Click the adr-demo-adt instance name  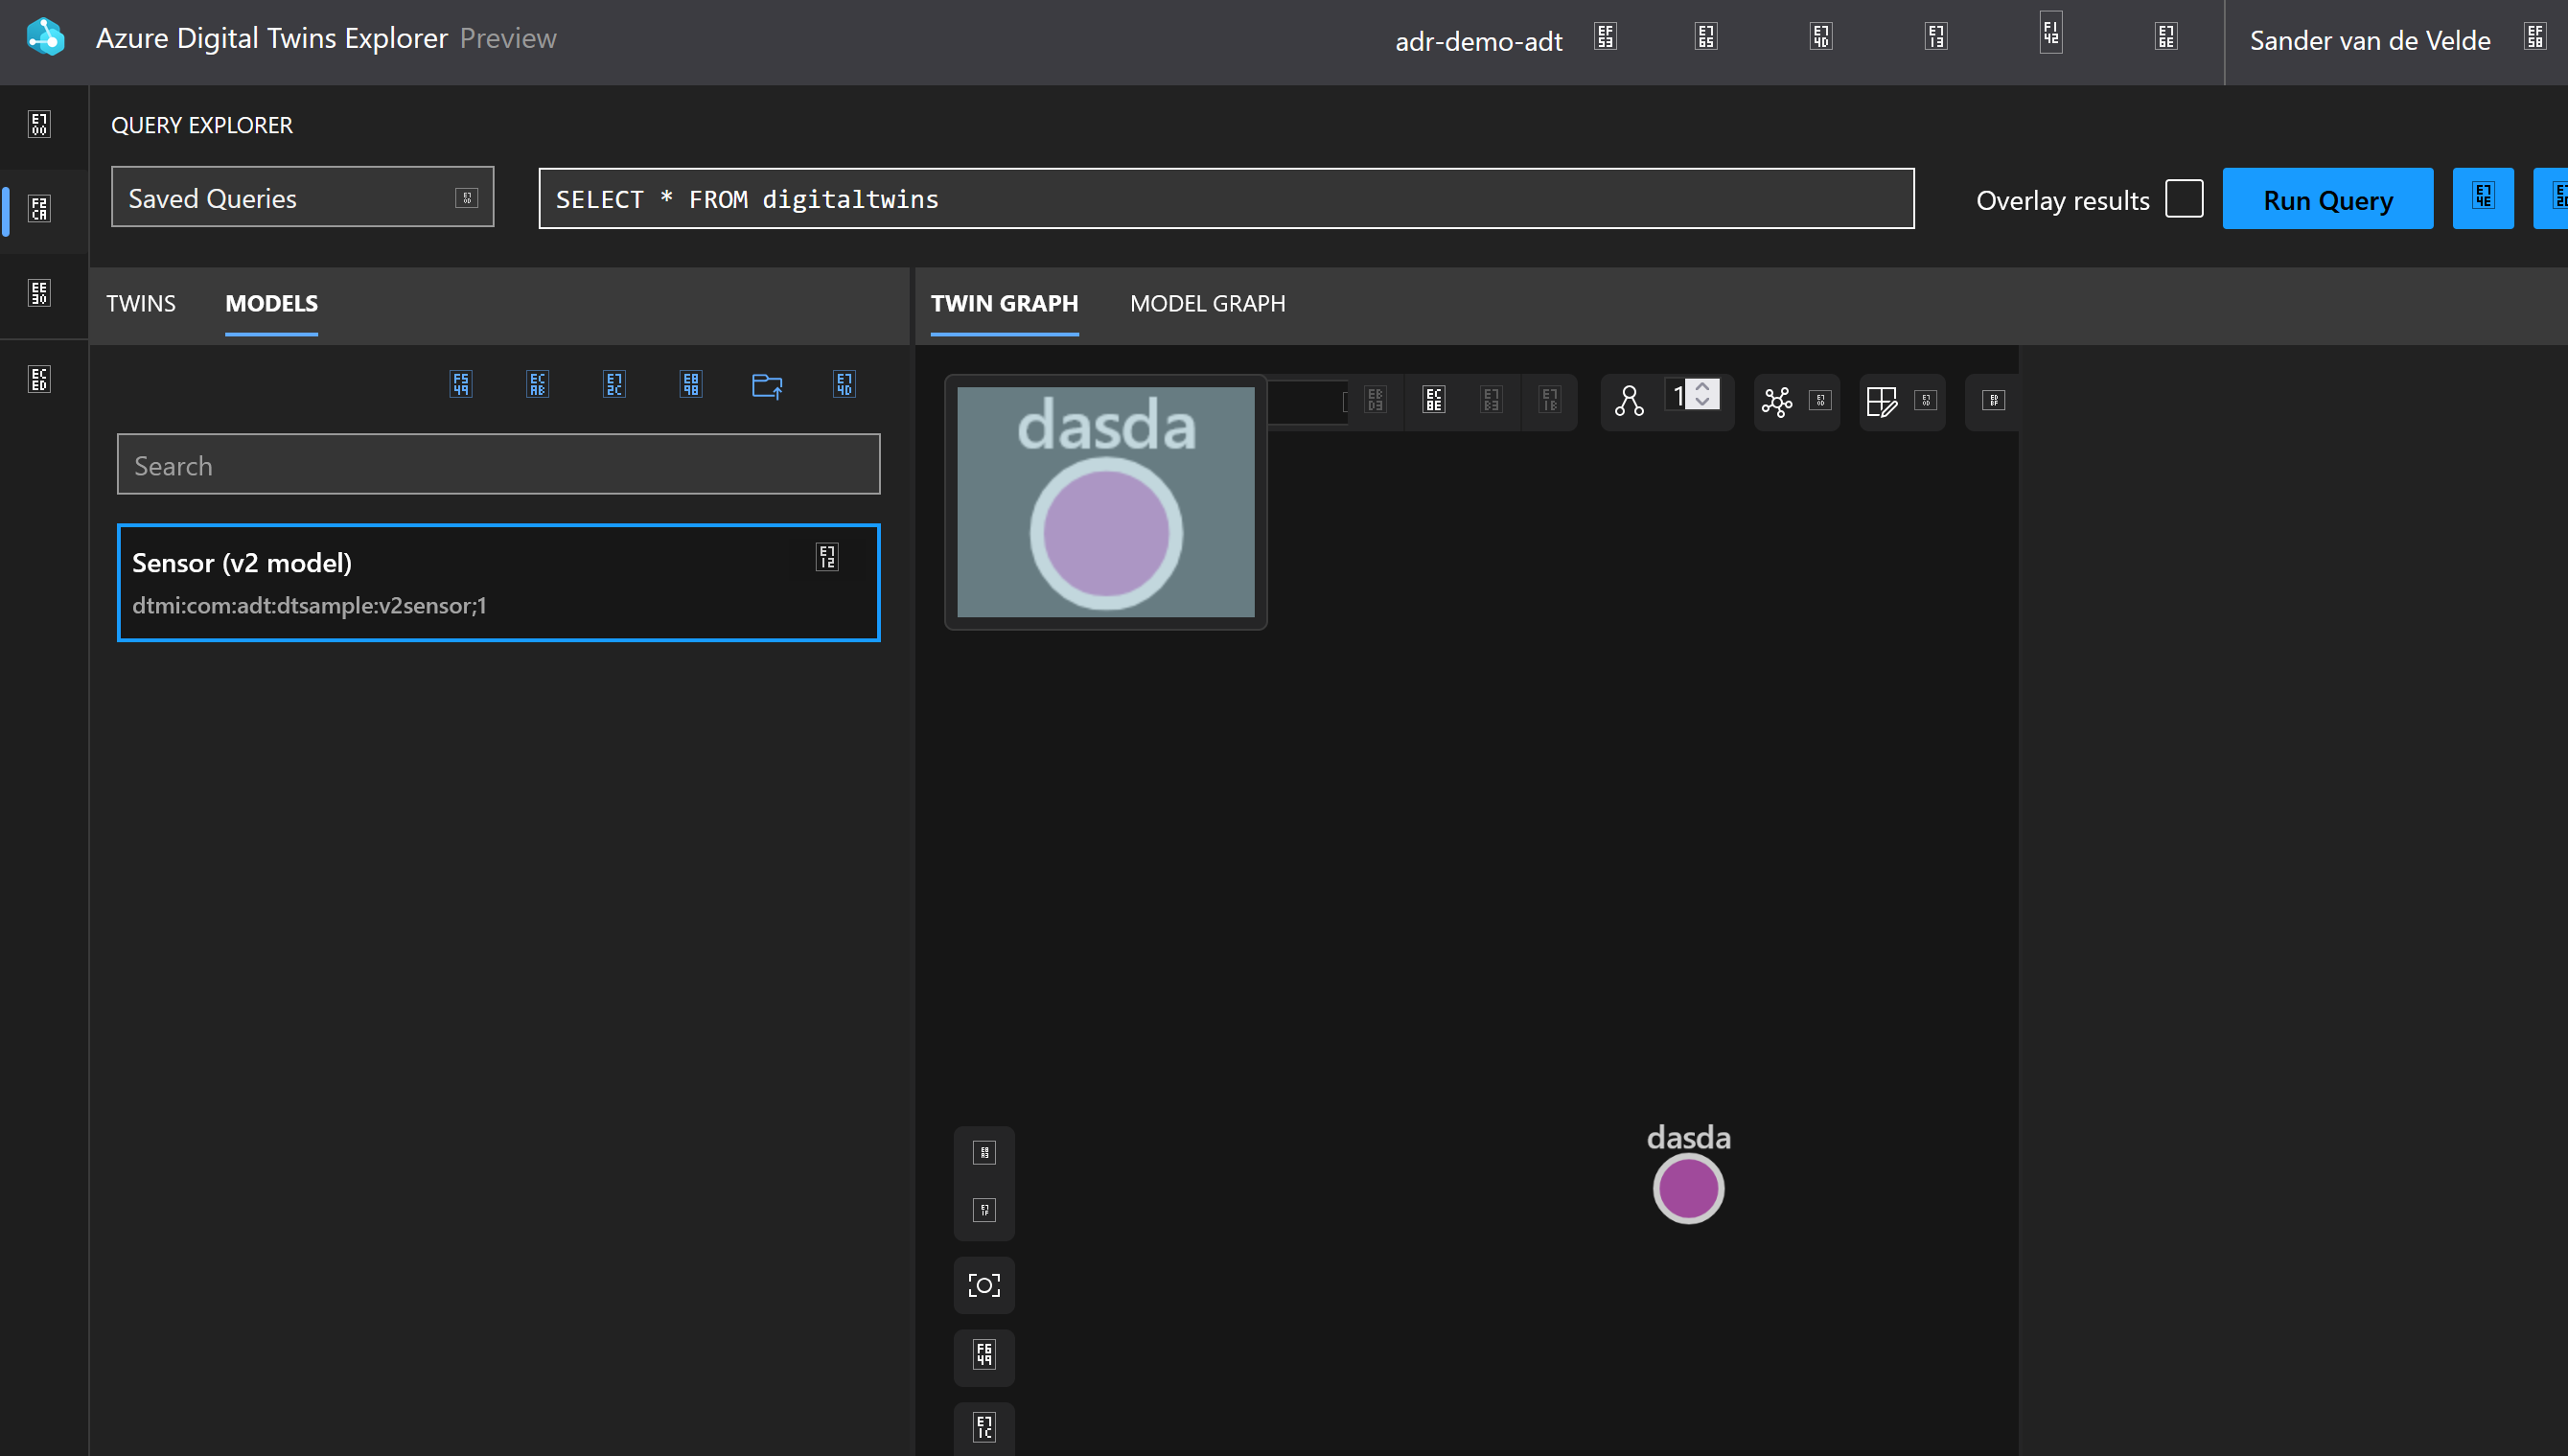coord(1478,41)
